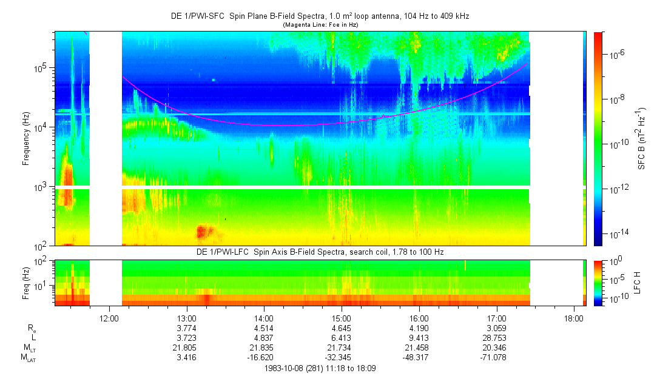Select the Re value 4.514
This screenshot has height=376, width=657.
pyautogui.click(x=264, y=328)
